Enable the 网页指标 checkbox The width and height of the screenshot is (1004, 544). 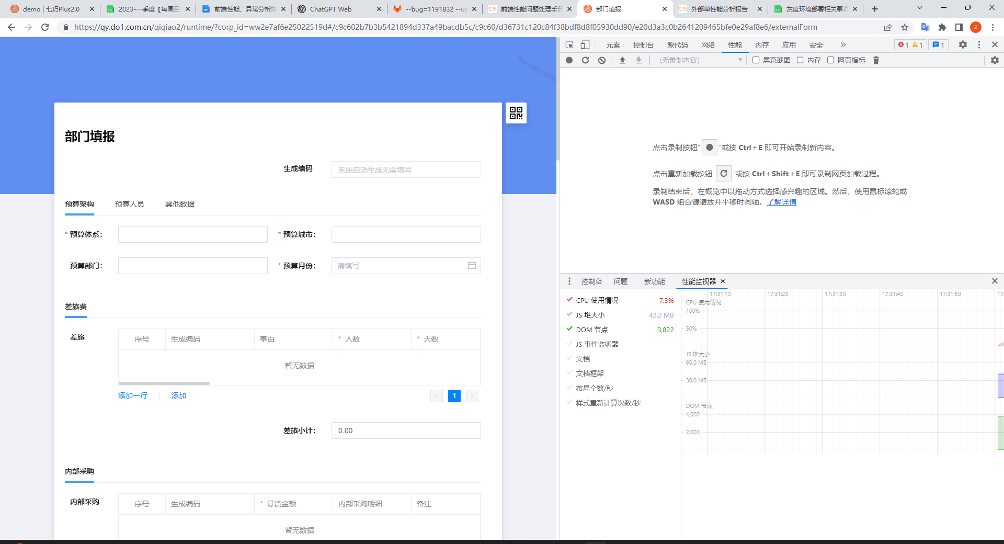coord(830,60)
